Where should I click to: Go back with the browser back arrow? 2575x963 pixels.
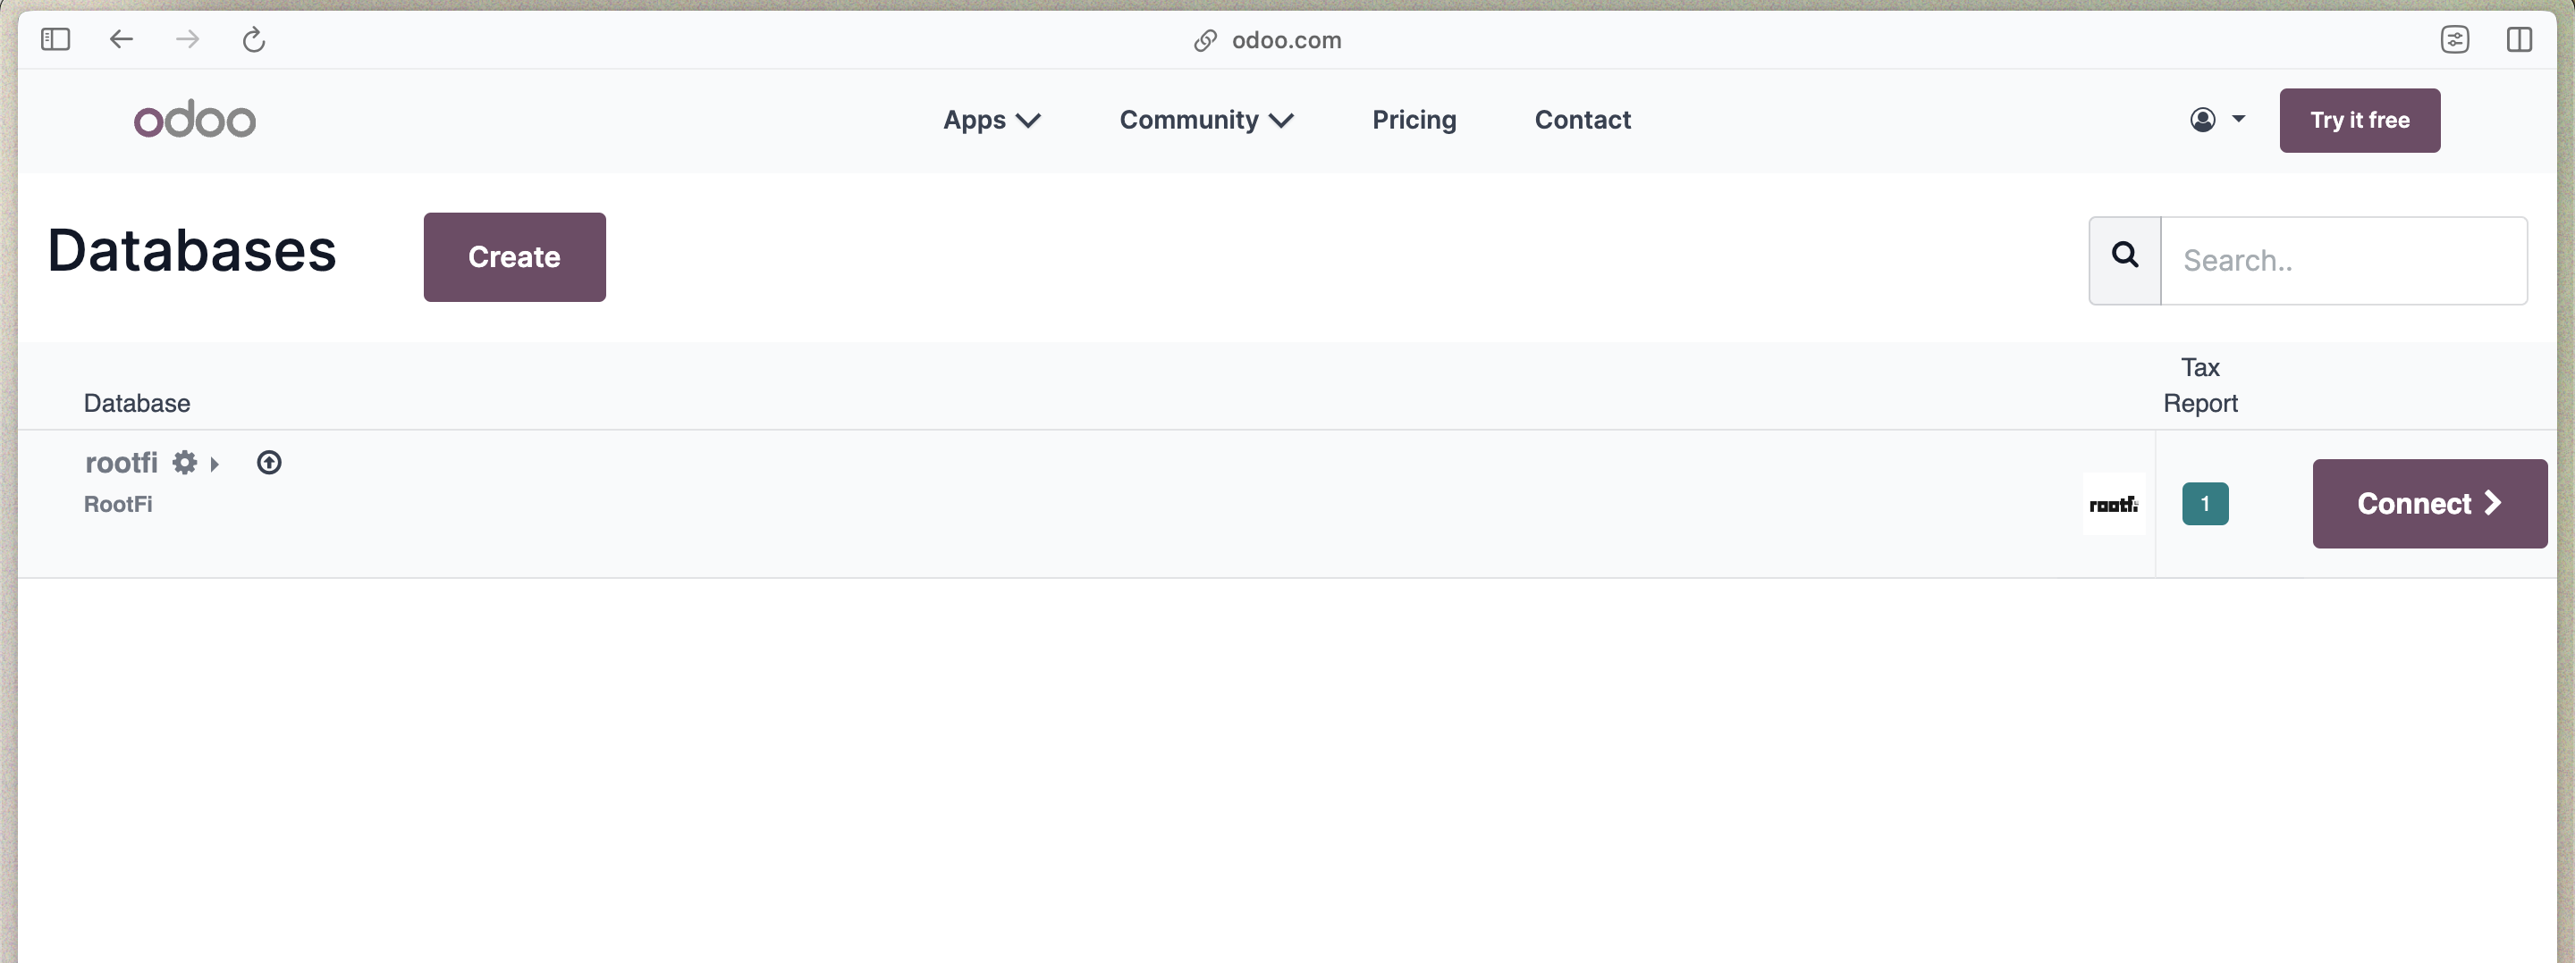(x=121, y=40)
